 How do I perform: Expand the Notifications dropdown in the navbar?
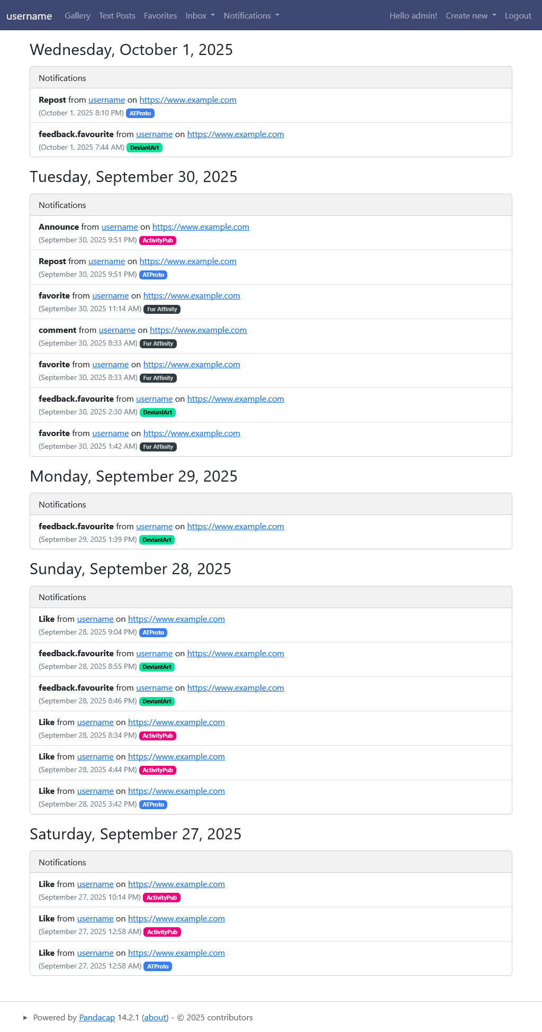(x=251, y=16)
